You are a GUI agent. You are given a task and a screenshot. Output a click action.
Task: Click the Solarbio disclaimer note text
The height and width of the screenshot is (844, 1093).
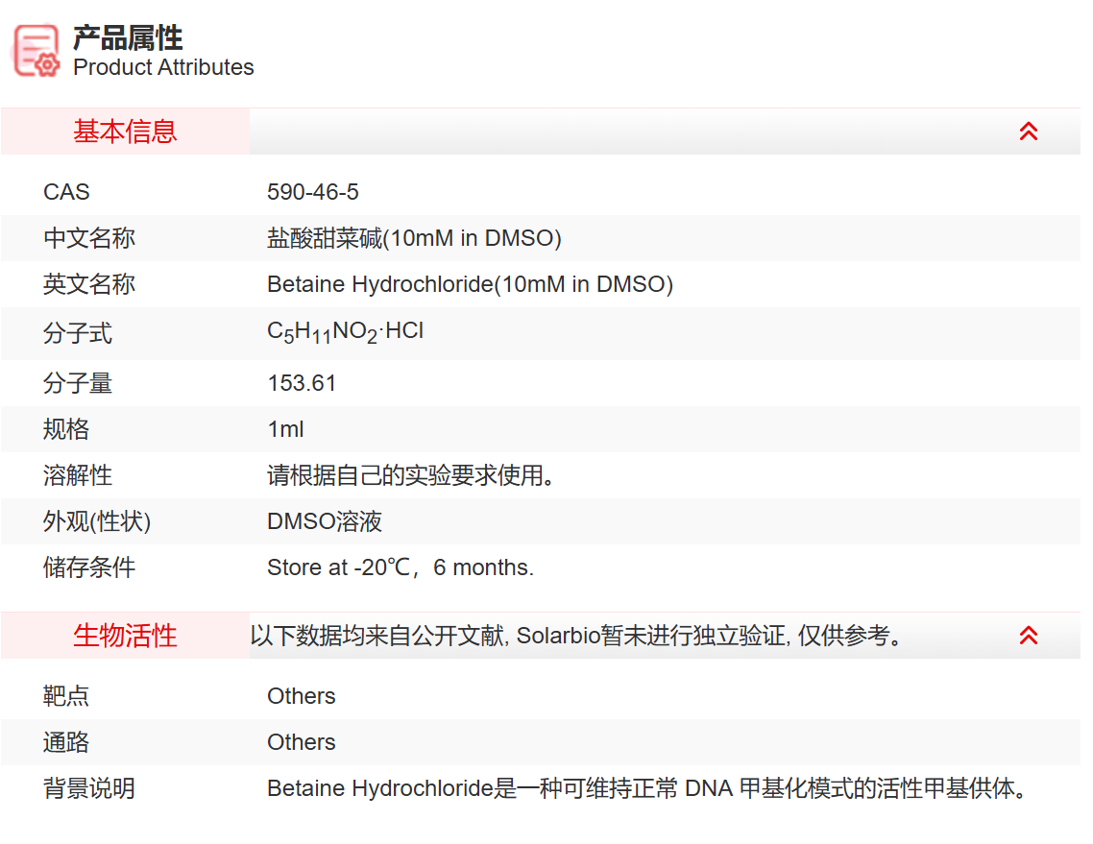tap(578, 636)
